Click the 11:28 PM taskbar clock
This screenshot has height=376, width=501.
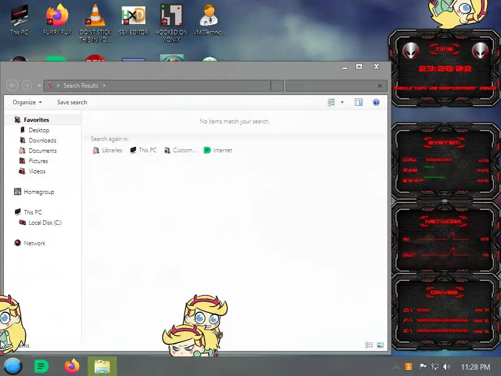click(x=476, y=367)
